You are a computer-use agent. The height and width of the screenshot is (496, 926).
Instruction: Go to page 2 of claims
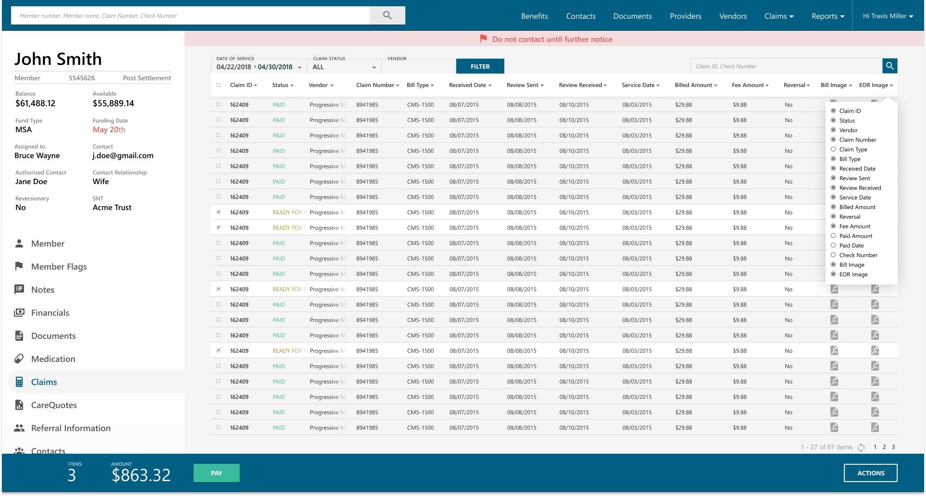(x=884, y=447)
